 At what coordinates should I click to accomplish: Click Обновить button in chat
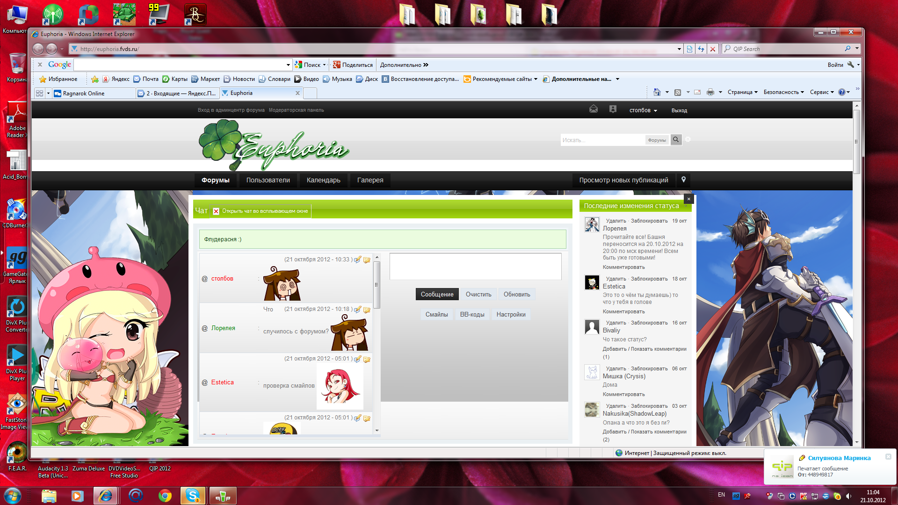pyautogui.click(x=516, y=294)
